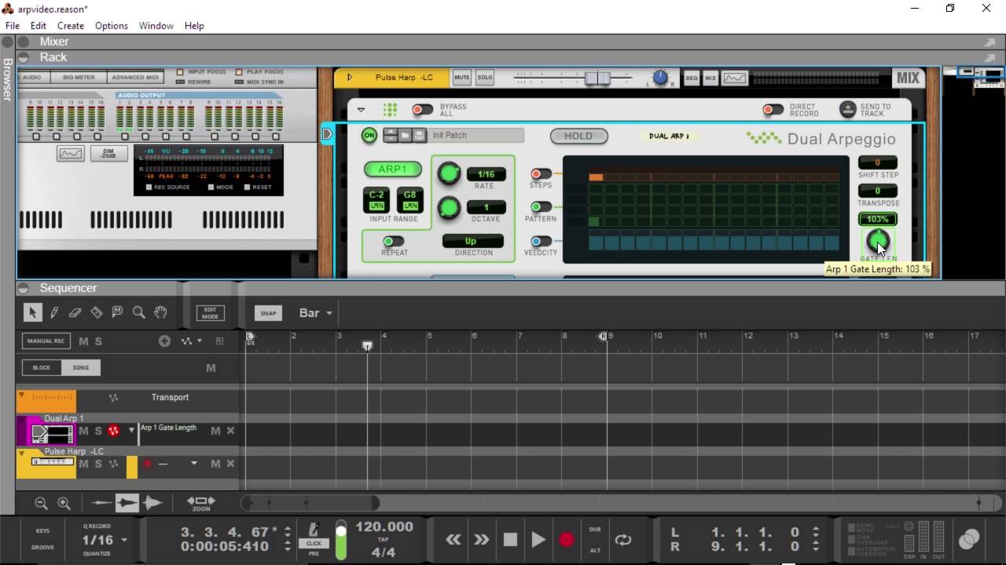Open the Bar snap value dropdown
This screenshot has width=1006, height=565.
pyautogui.click(x=316, y=312)
